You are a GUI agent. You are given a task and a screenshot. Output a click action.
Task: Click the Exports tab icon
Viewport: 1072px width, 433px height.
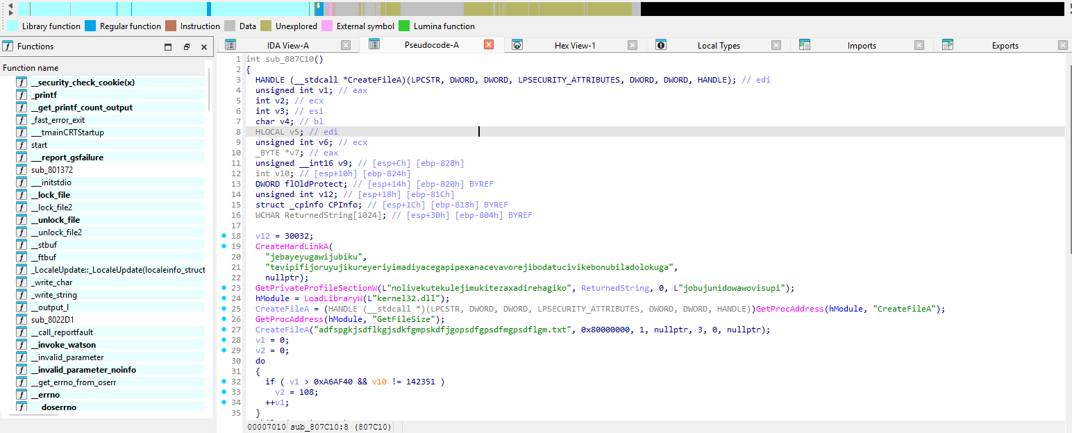pos(948,45)
